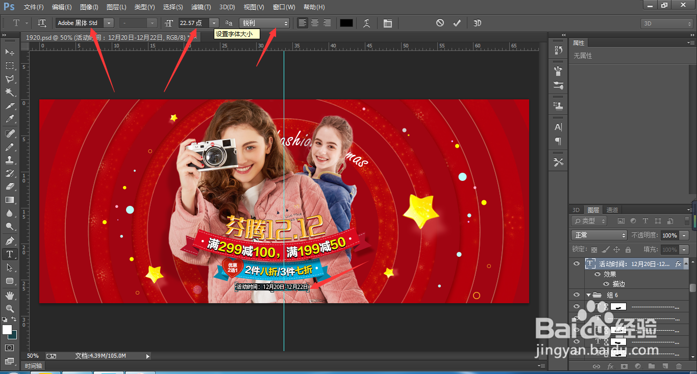Toggle text orientation in options bar
Image resolution: width=697 pixels, height=374 pixels.
(x=42, y=23)
